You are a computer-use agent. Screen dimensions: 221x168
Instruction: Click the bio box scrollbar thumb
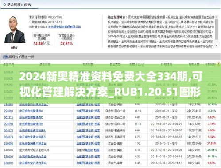point(217,29)
